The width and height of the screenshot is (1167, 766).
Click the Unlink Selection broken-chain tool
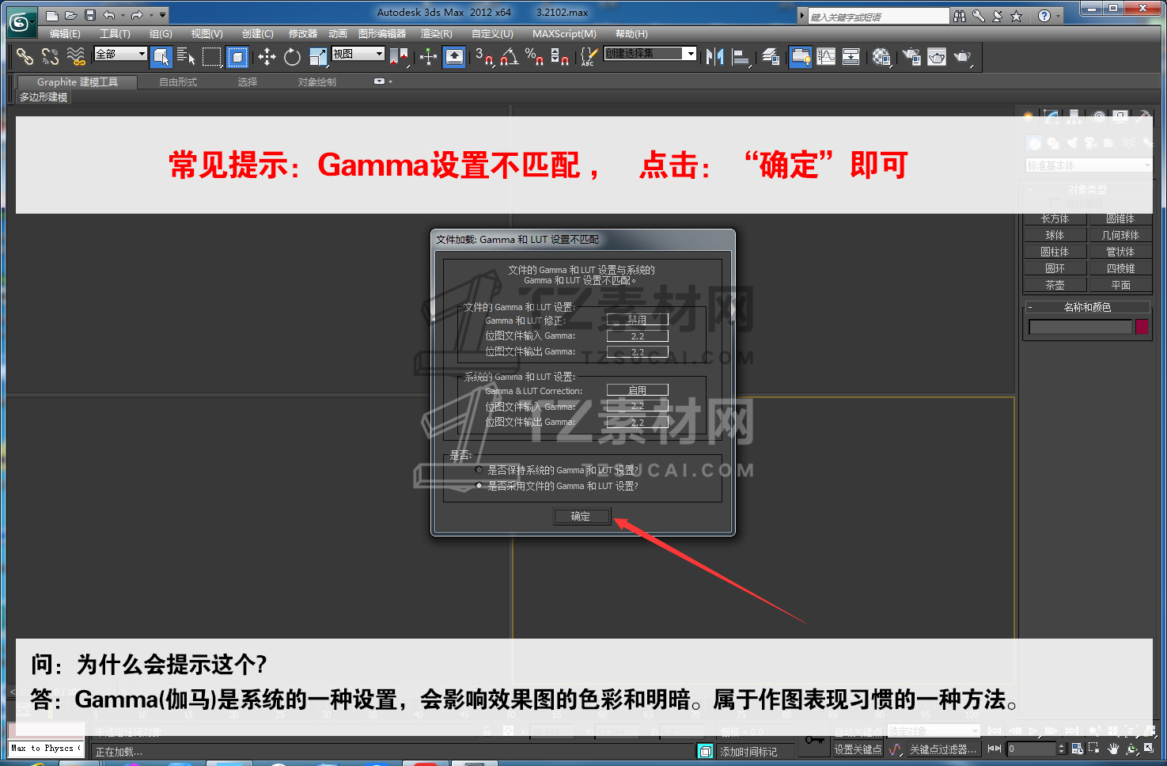click(x=50, y=56)
